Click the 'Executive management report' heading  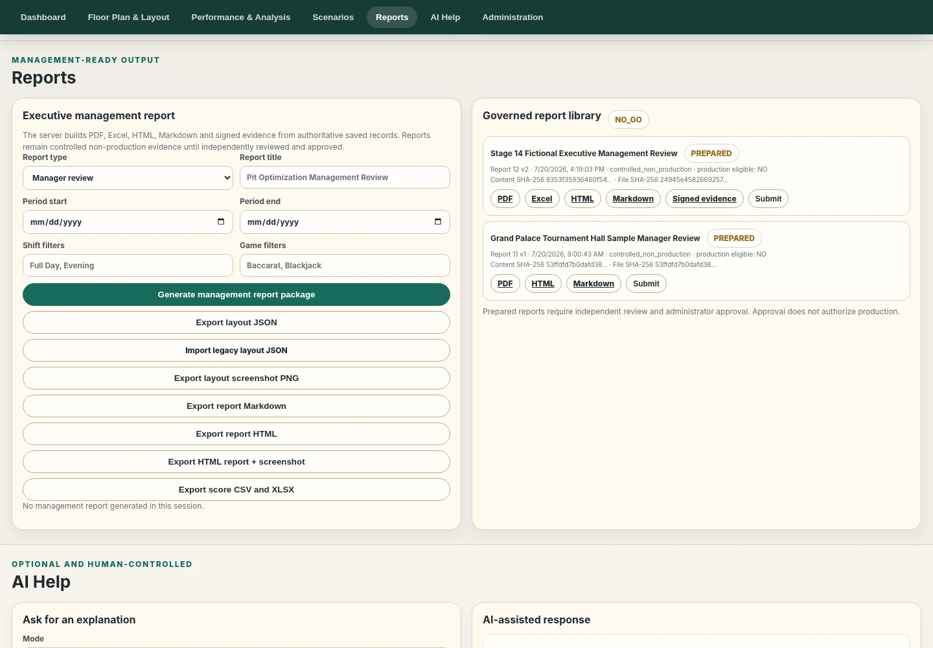pyautogui.click(x=98, y=115)
